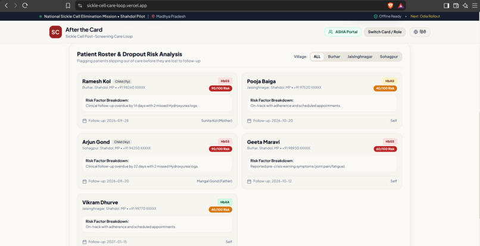The width and height of the screenshot is (480, 246).
Task: Open Geeta Maravi's patient name
Action: coord(263,142)
